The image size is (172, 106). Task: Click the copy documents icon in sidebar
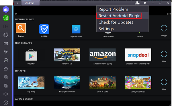click(x=6, y=77)
